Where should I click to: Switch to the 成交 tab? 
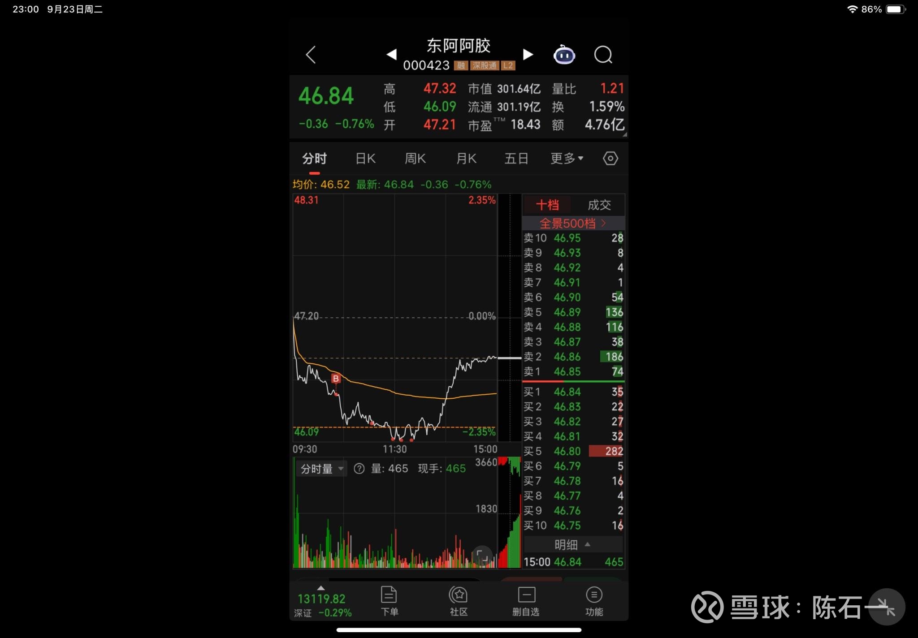tap(599, 205)
